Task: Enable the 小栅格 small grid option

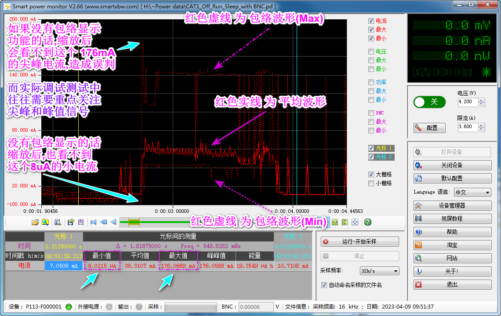Action: 371,183
